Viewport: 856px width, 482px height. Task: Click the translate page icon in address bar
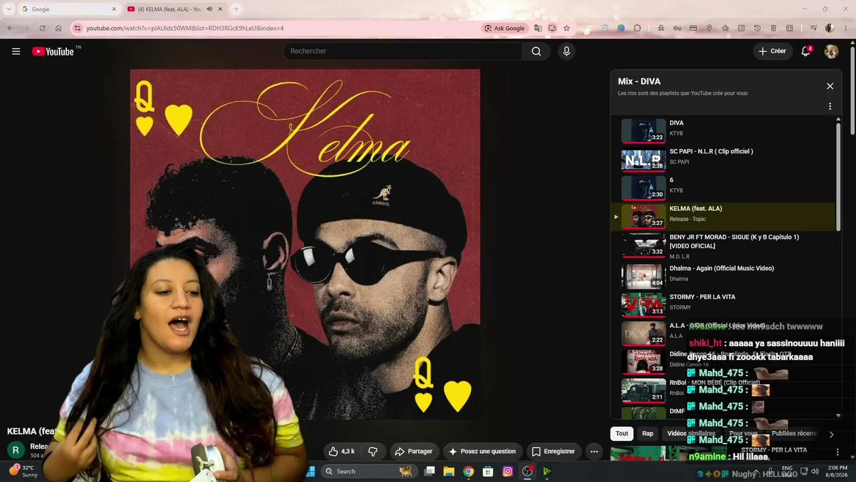coord(538,28)
